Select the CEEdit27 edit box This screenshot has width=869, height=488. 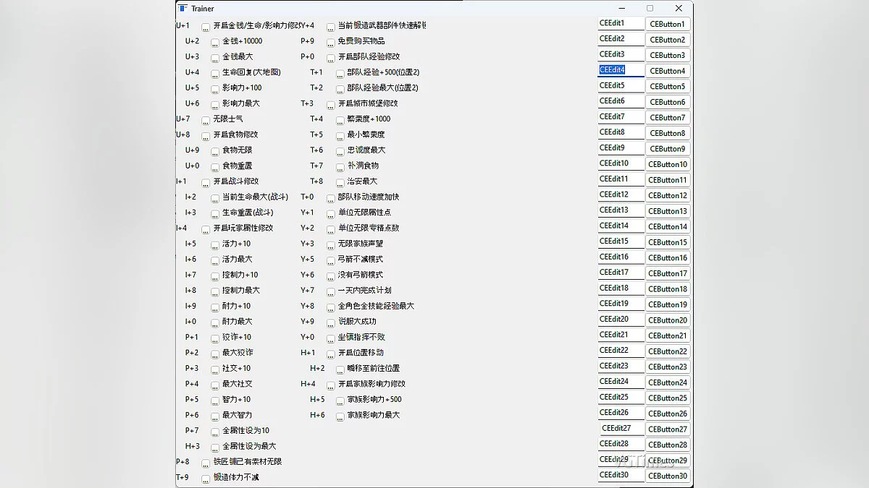click(x=621, y=428)
